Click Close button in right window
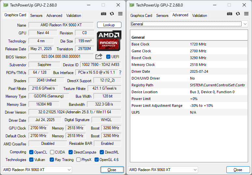The height and width of the screenshot is (175, 252). pyautogui.click(x=238, y=170)
